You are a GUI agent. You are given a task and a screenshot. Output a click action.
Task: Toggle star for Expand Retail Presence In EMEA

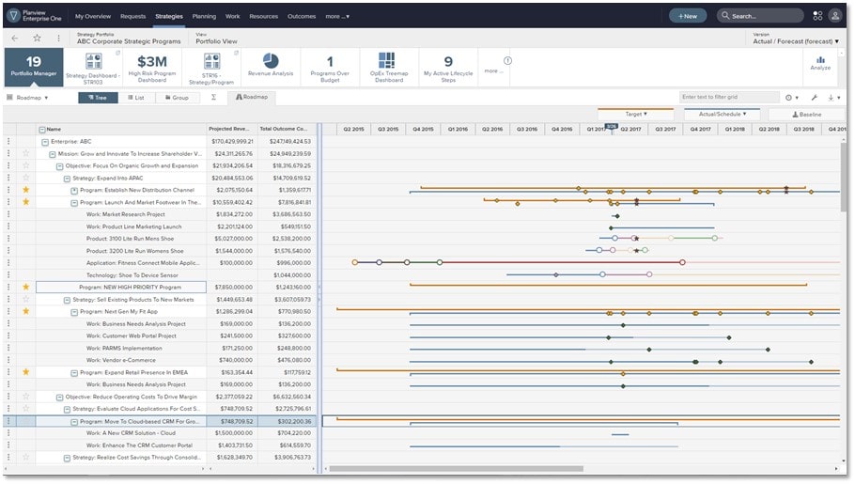[x=25, y=372]
